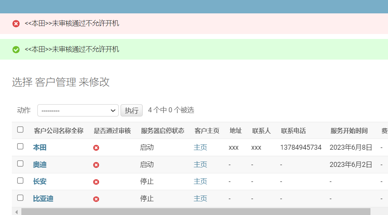The image size is (388, 215).
Task: Check the box for the 本田 row
Action: coord(20,146)
